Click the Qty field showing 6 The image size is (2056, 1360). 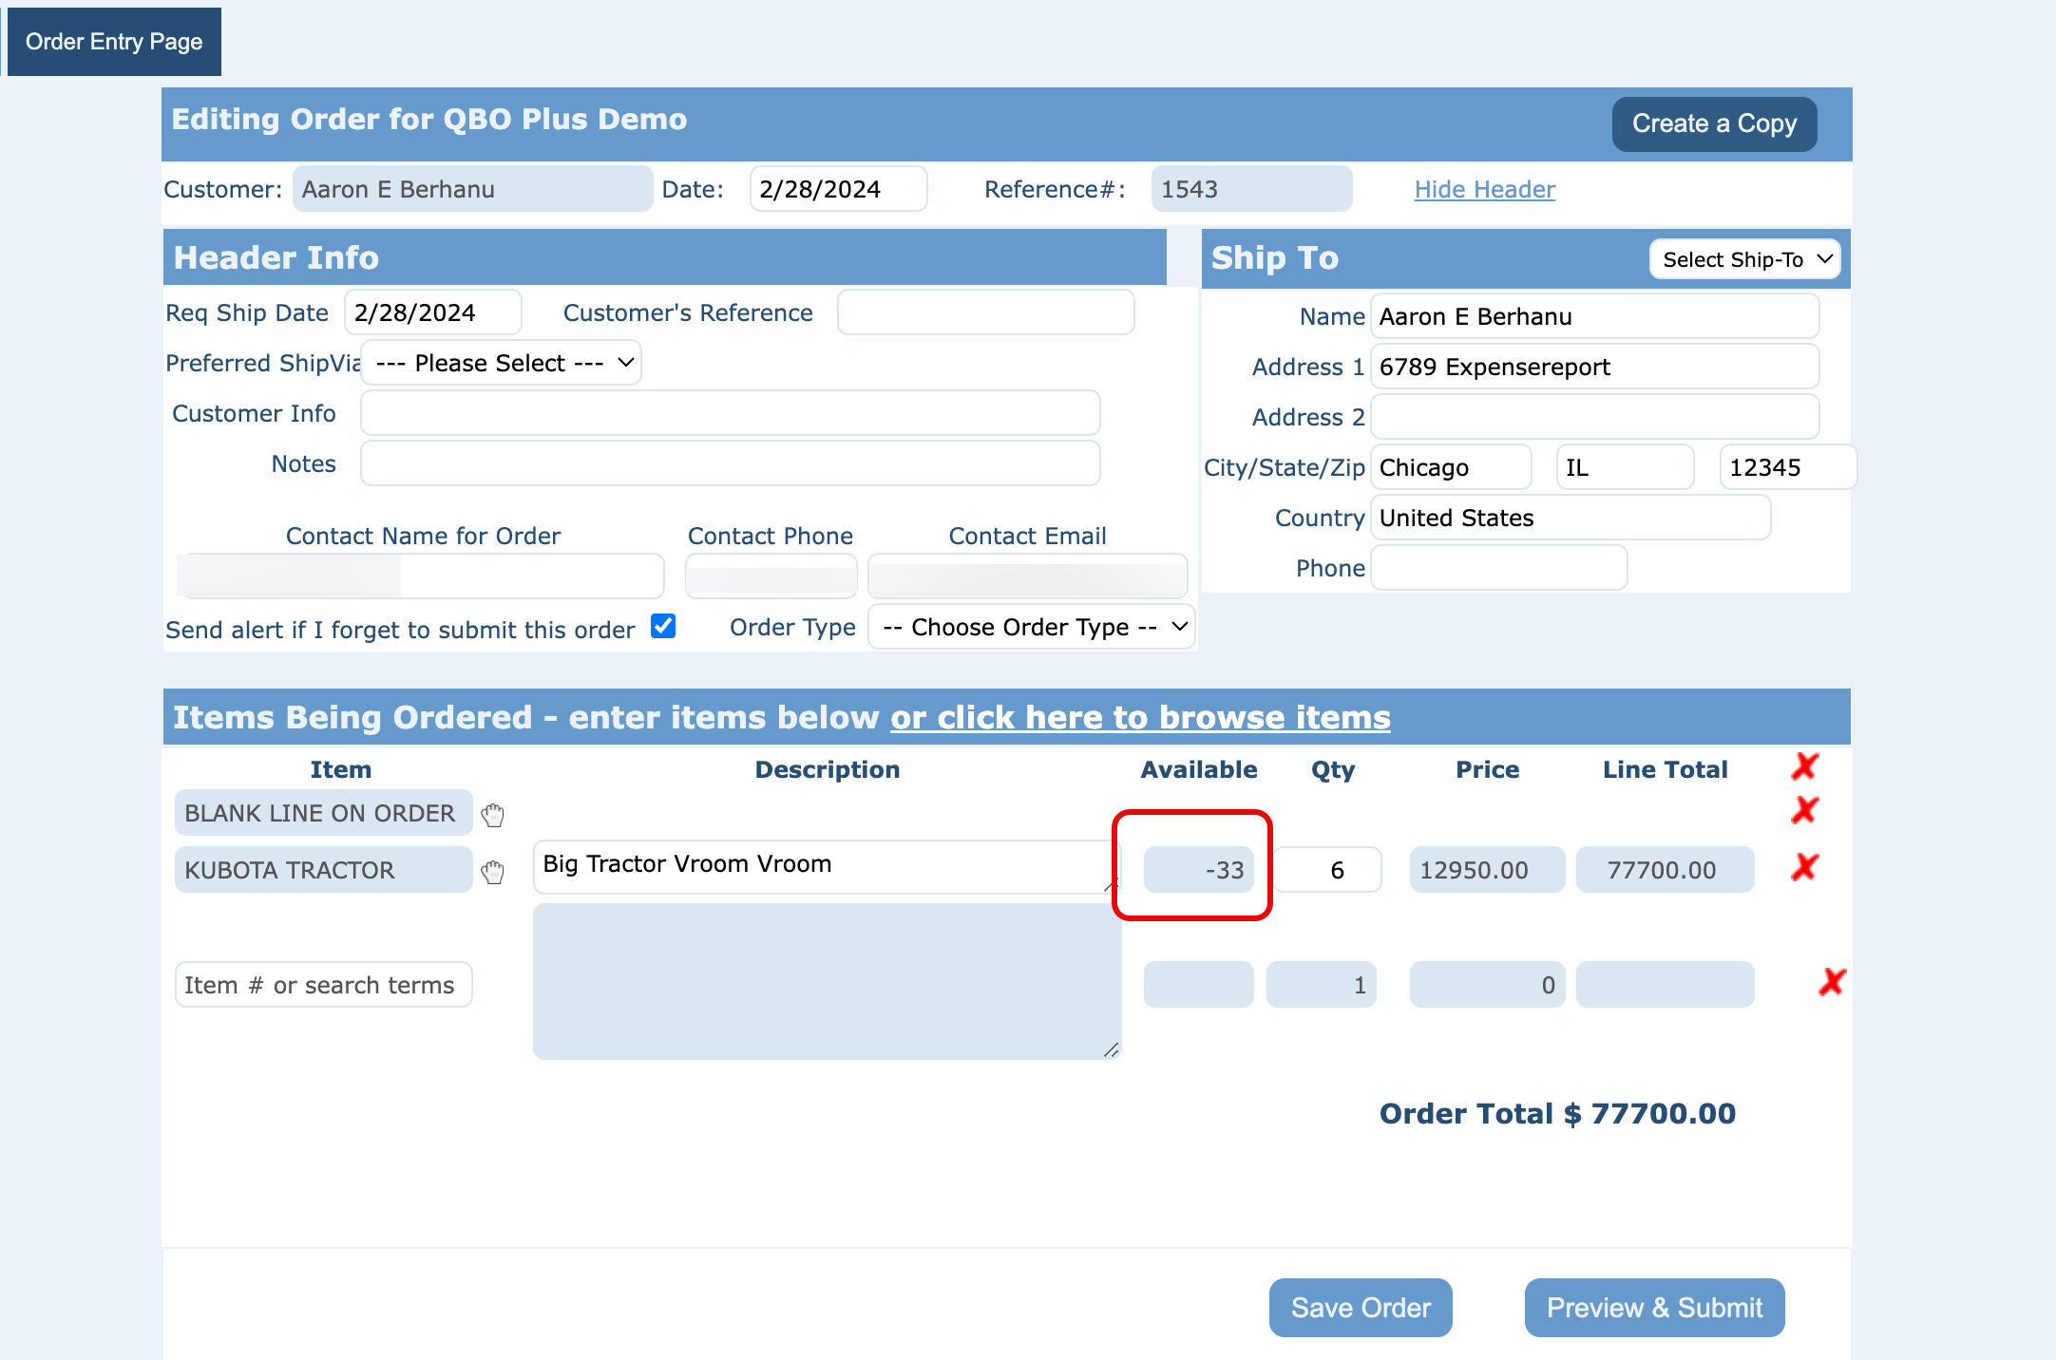1327,870
